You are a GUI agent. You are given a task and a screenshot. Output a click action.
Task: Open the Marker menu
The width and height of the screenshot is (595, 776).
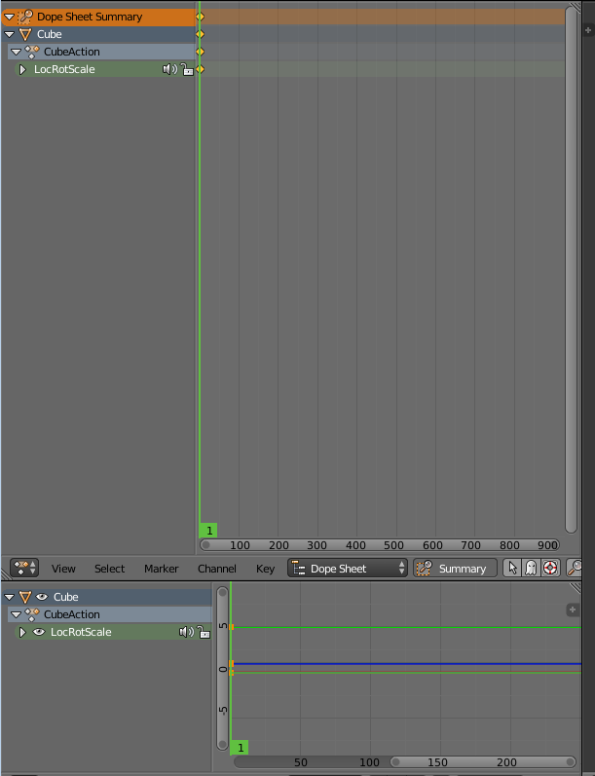coord(162,569)
